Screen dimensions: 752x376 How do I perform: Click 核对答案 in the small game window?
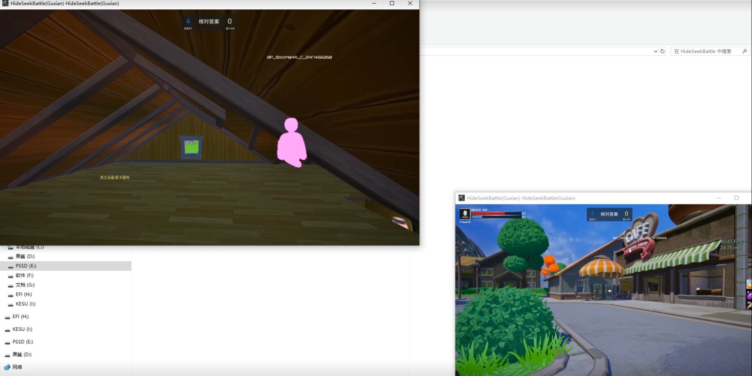pyautogui.click(x=609, y=214)
